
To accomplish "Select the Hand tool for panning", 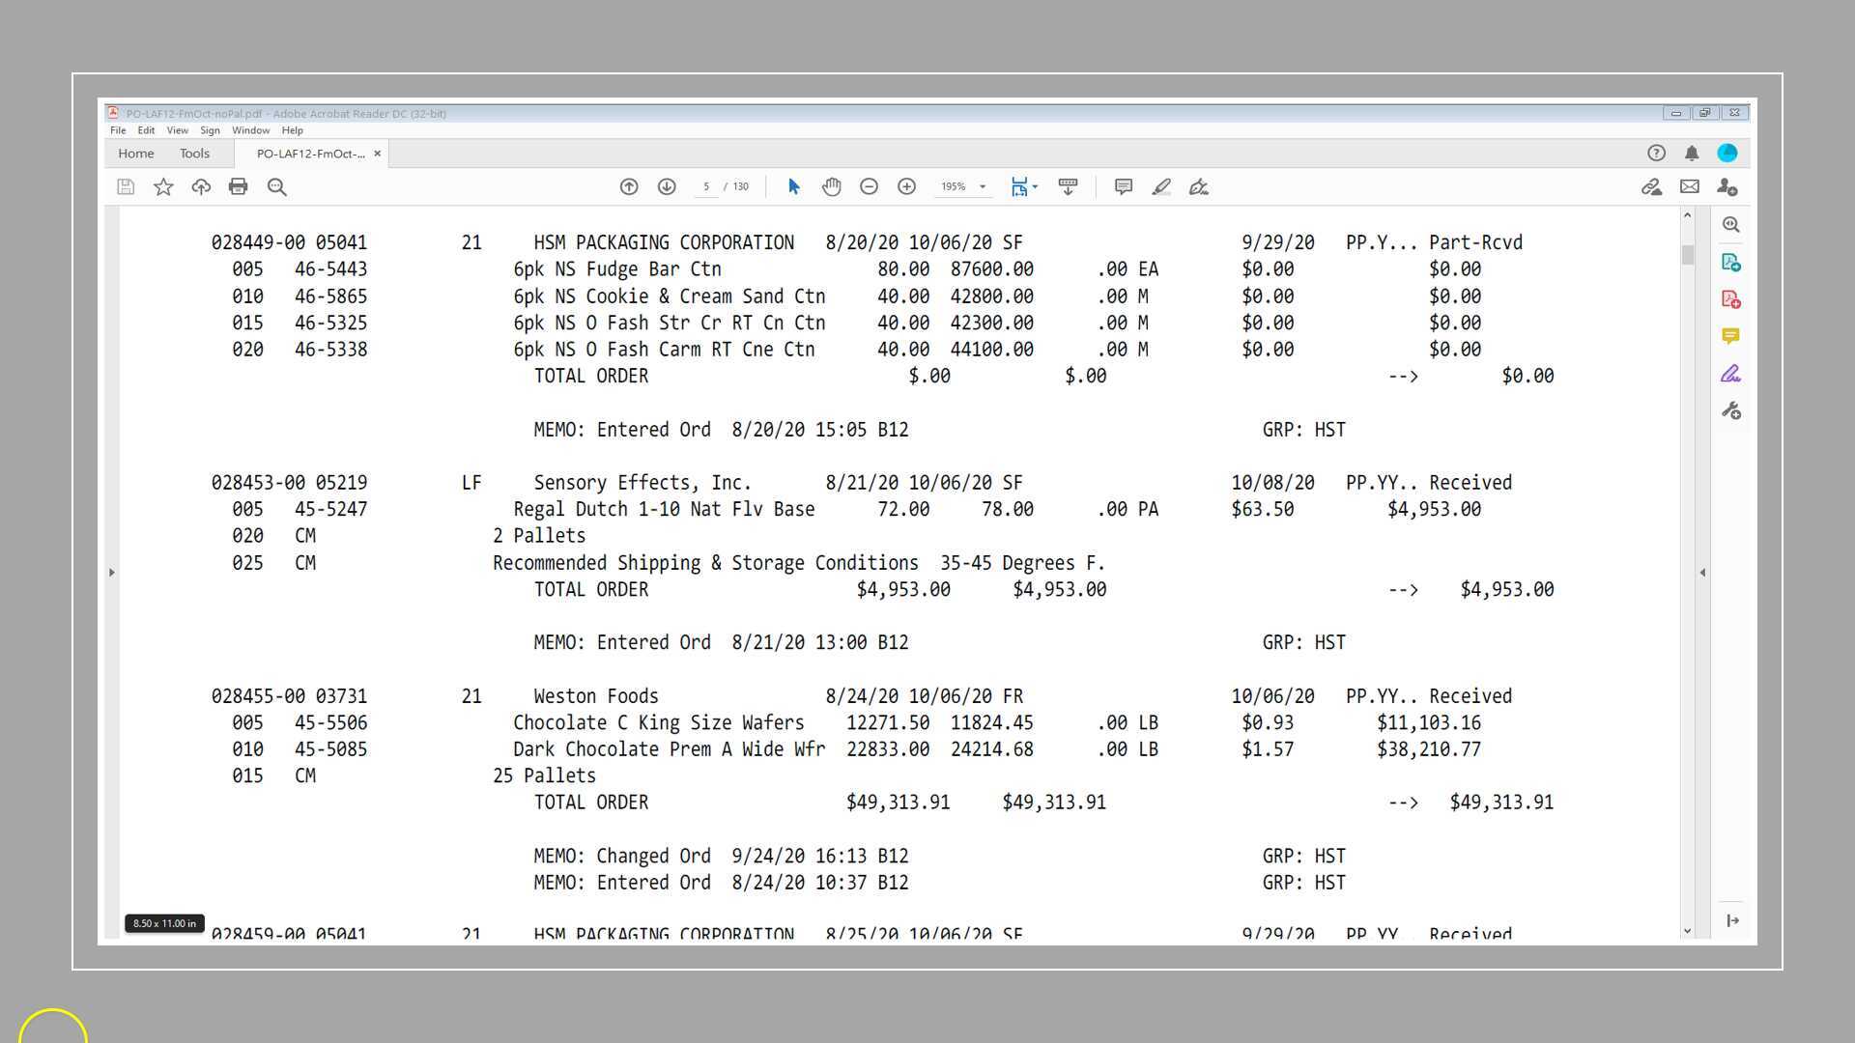I will coord(832,186).
